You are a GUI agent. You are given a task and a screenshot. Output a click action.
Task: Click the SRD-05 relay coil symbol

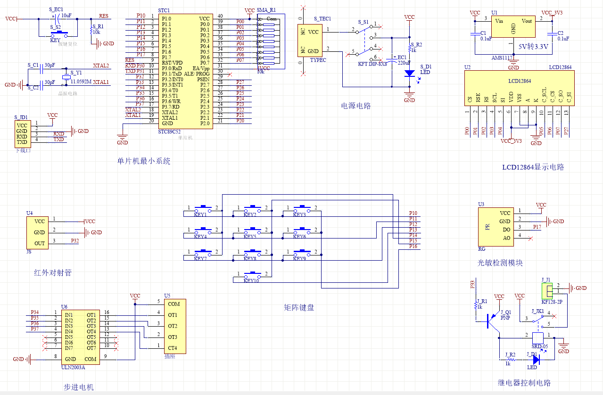[537, 338]
